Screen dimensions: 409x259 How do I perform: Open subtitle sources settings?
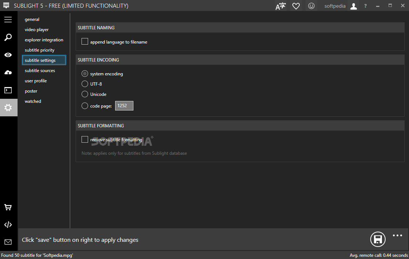point(40,71)
